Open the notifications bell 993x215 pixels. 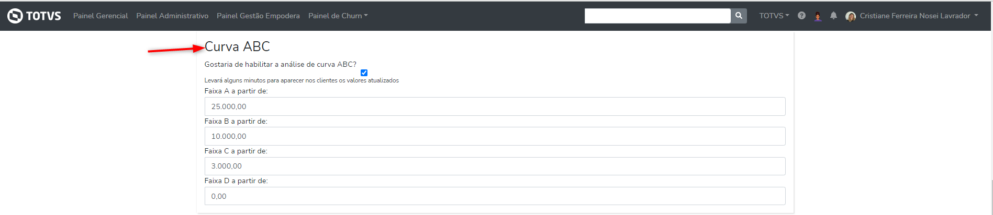833,16
